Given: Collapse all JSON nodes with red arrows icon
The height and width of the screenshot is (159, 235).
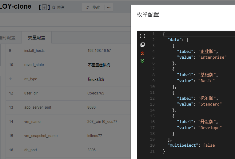Looking at the screenshot, I should point(142,53).
